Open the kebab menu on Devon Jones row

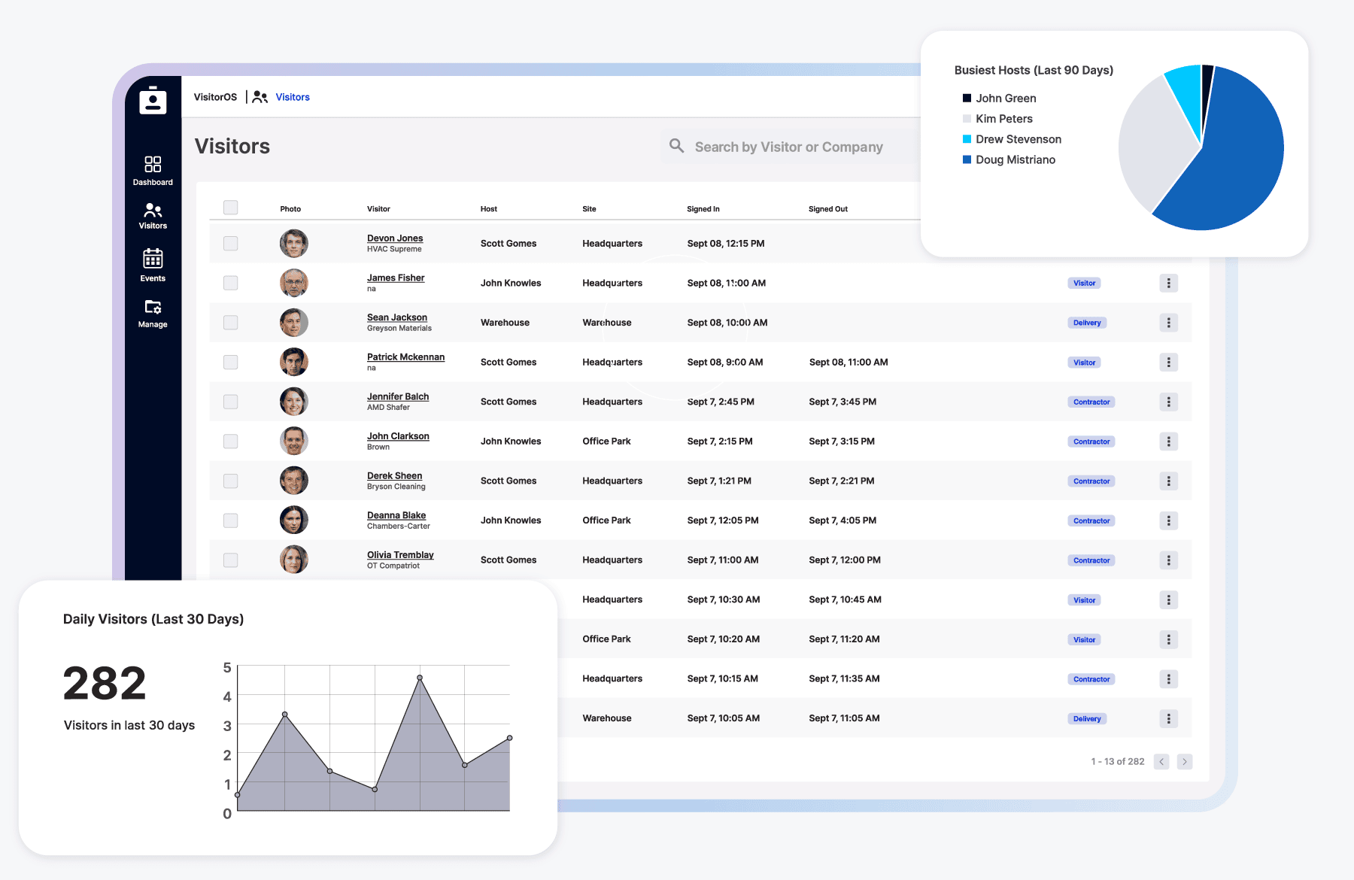click(1168, 243)
